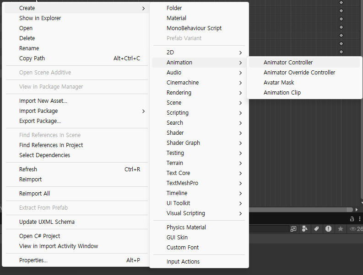Select Find References In Project

(76, 145)
